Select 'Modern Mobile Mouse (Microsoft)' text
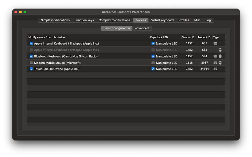Viewport: 252px width, 157px height. tap(57, 63)
